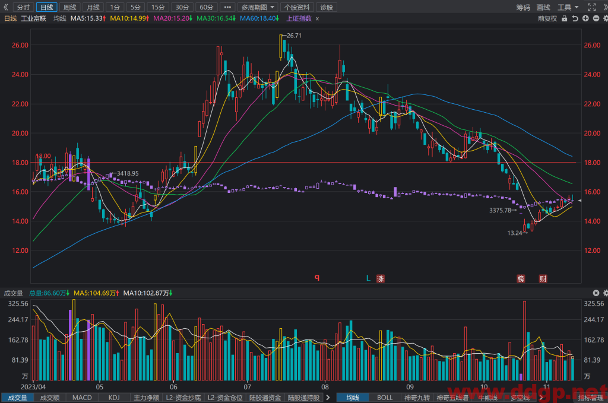Select the 日线 daily period
This screenshot has width=608, height=403.
46,7
